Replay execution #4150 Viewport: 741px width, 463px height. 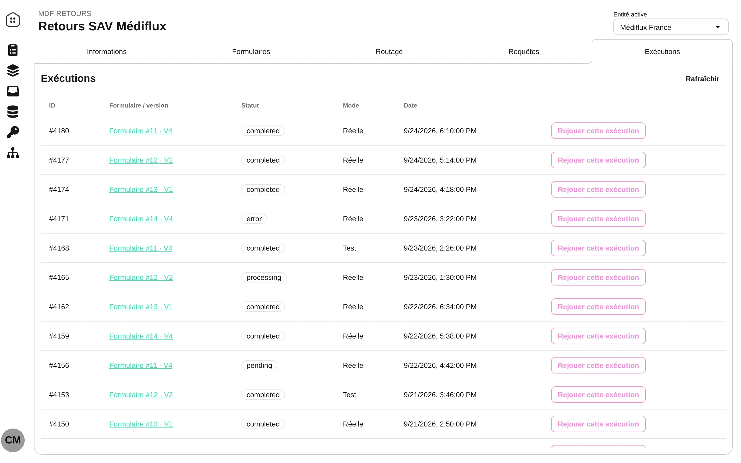(x=598, y=424)
